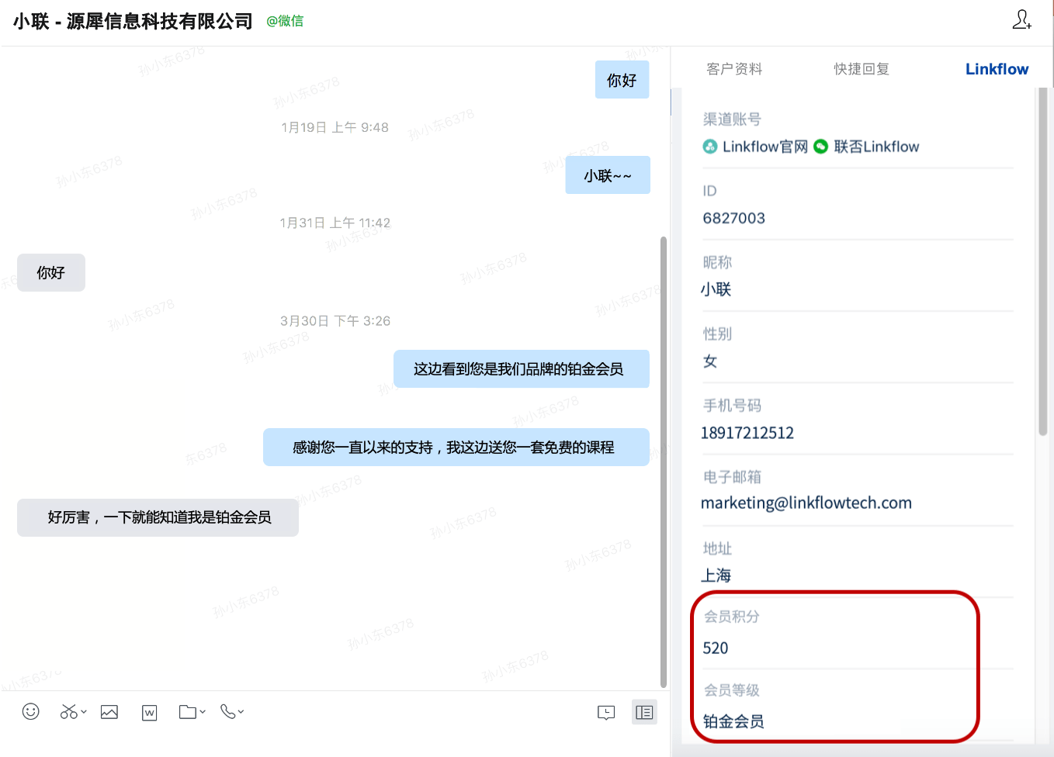Toggle the customer info sidebar panel
Viewport: 1054px width, 757px height.
point(644,712)
